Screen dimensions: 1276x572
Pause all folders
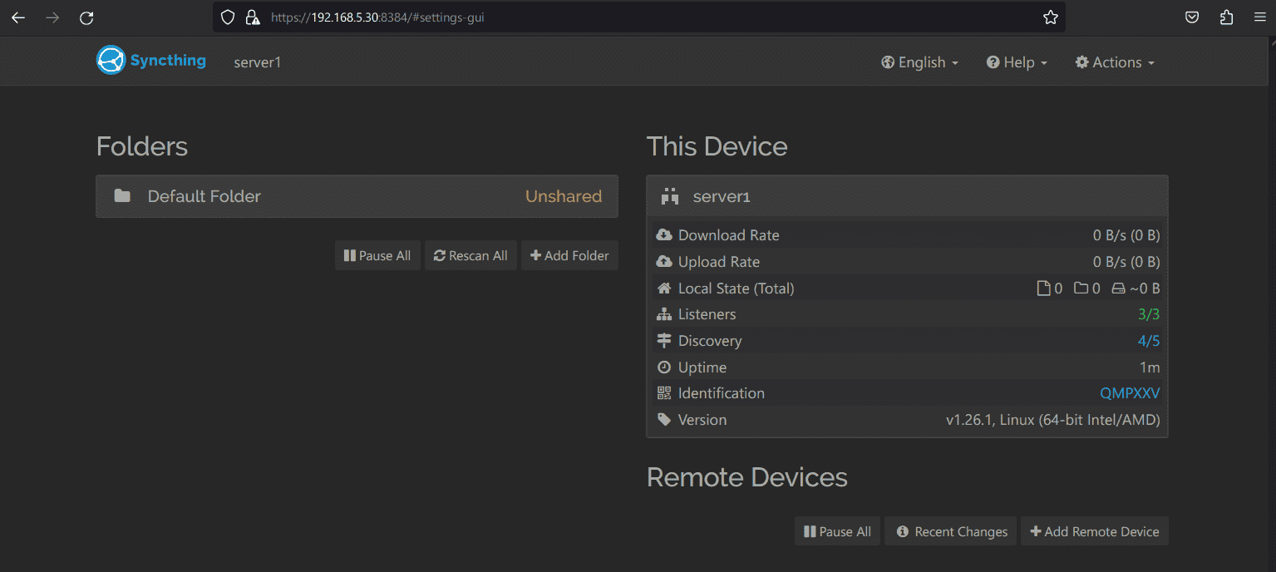coord(377,255)
